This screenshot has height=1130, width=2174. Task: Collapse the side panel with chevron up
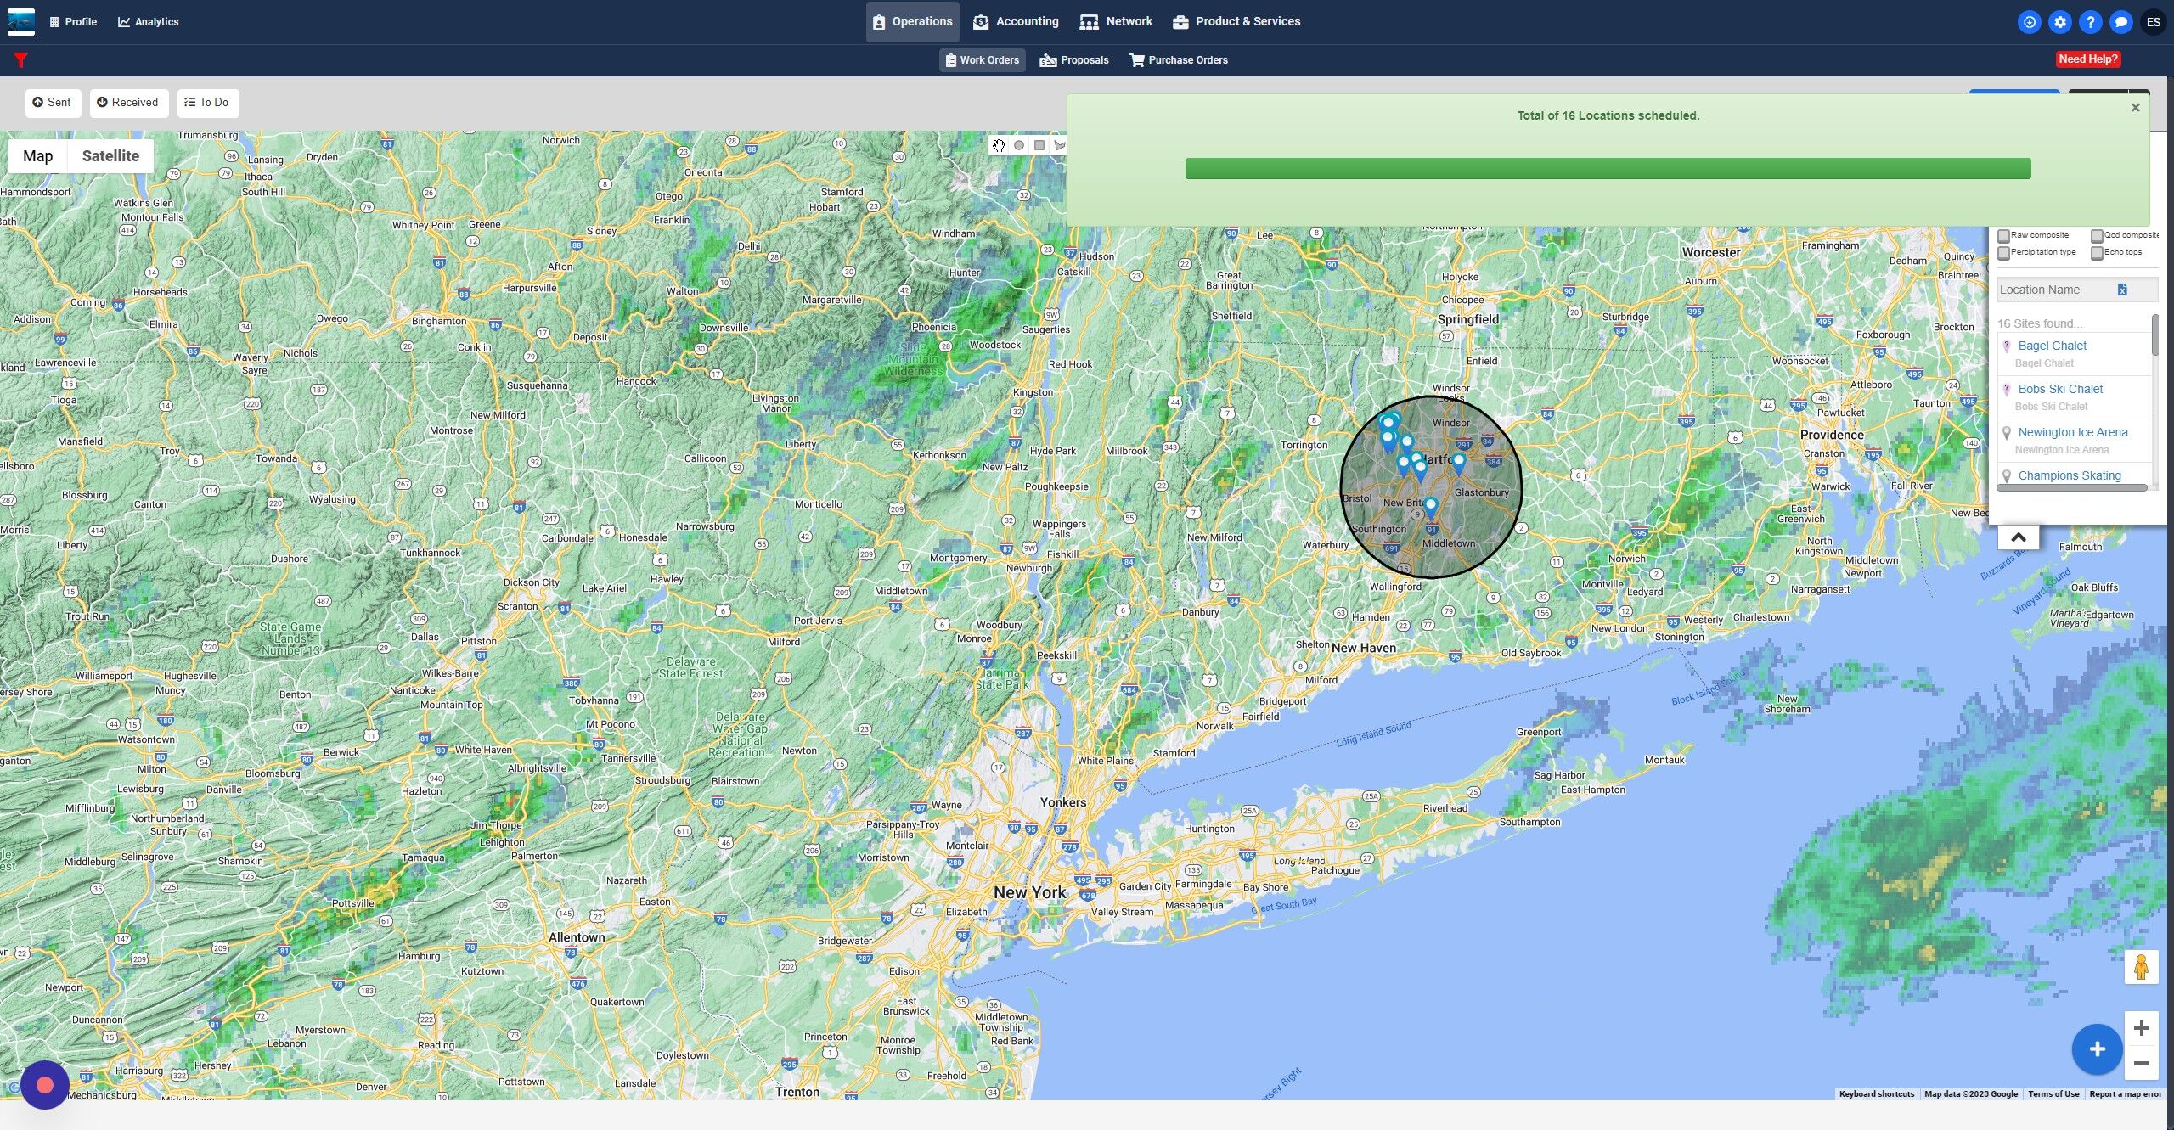point(2018,537)
